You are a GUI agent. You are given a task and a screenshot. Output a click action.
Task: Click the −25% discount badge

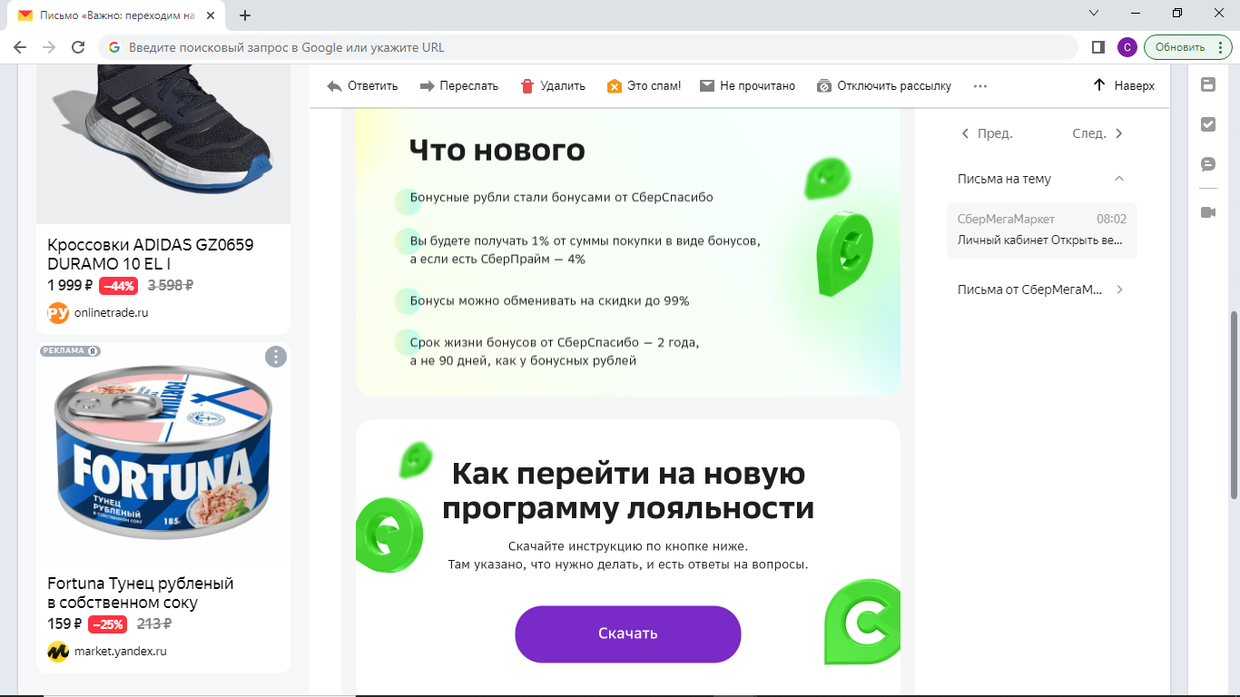click(108, 624)
